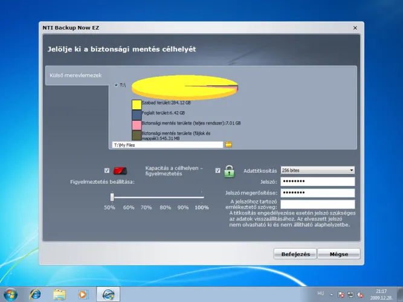Click the 100% slider label
The width and height of the screenshot is (403, 302).
[202, 207]
